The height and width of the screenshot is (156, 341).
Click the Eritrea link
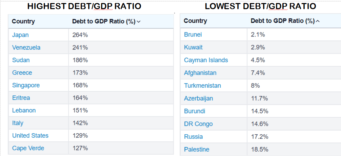point(21,98)
